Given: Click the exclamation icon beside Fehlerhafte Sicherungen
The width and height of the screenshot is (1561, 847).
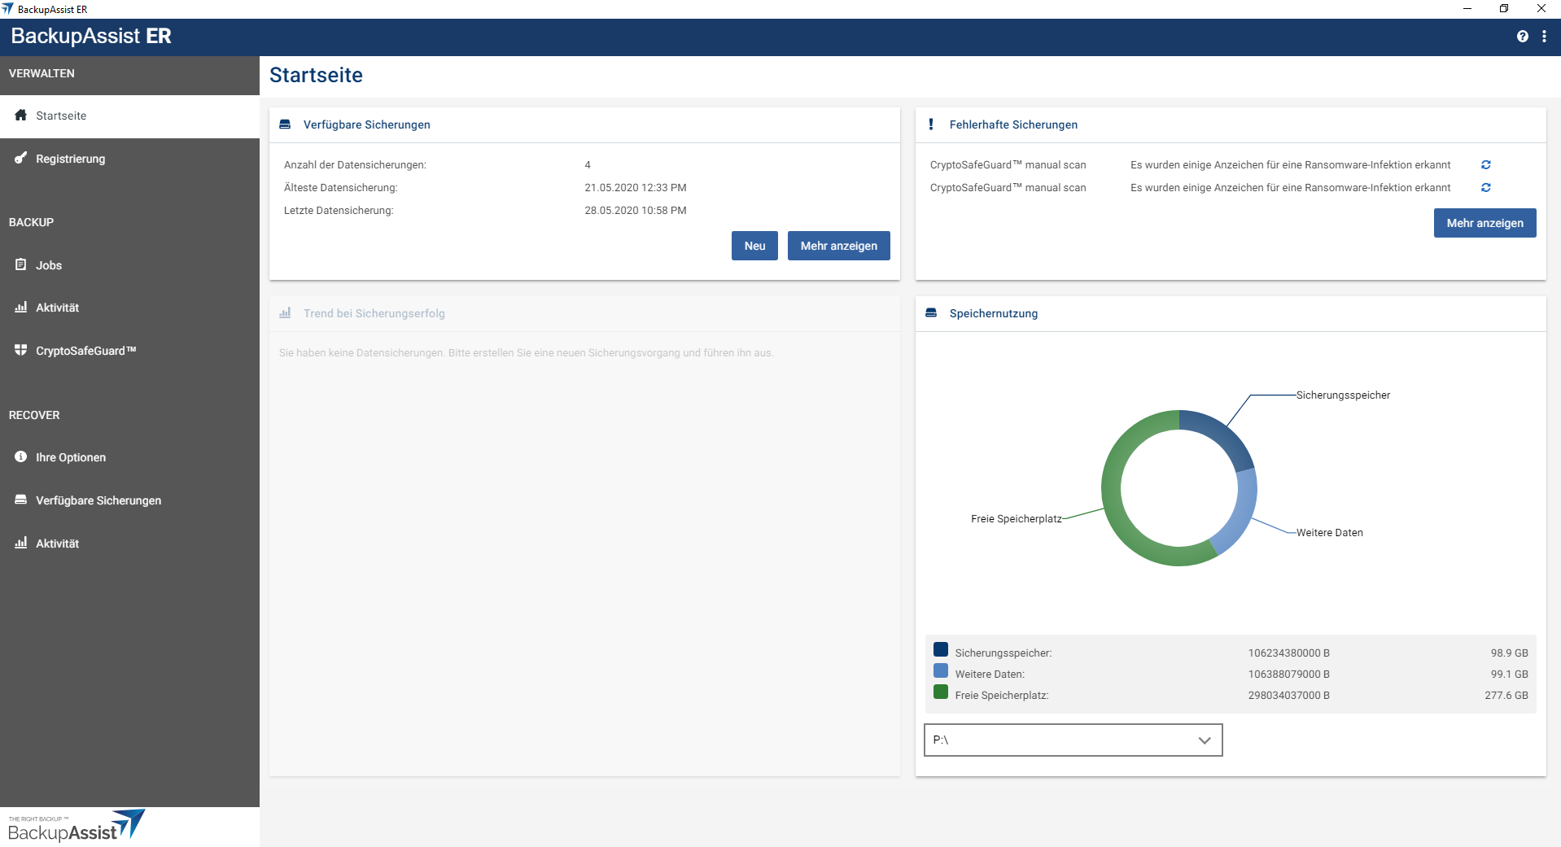Looking at the screenshot, I should point(931,124).
